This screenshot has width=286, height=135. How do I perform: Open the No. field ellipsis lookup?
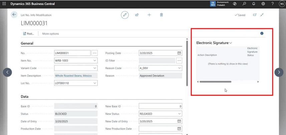(94, 53)
